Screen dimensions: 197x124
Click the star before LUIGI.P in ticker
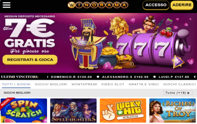click(x=155, y=77)
